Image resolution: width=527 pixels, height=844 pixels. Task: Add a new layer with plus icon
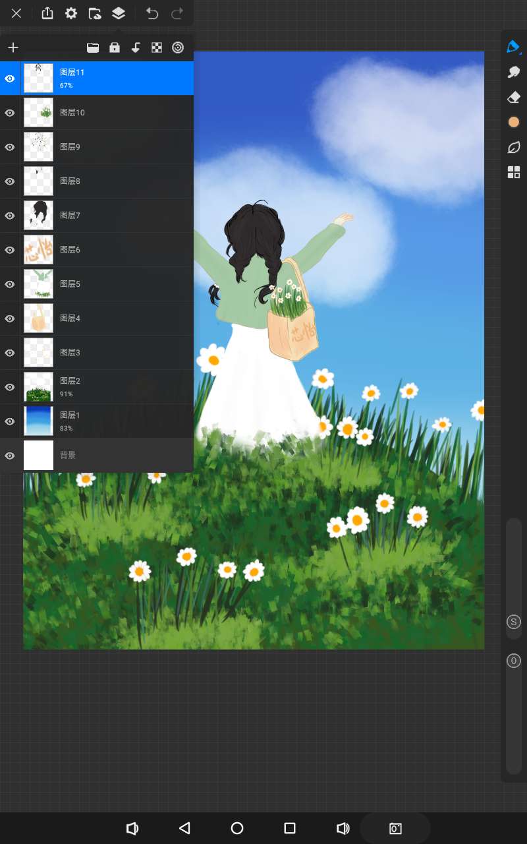click(x=13, y=47)
